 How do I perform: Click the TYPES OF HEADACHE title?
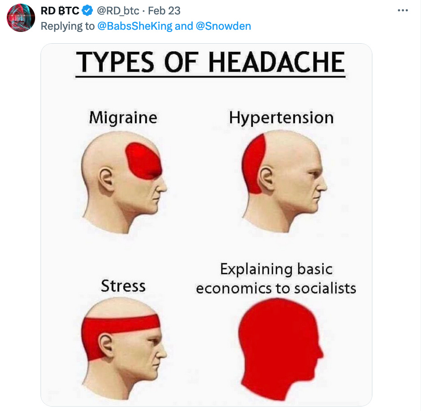tap(210, 62)
